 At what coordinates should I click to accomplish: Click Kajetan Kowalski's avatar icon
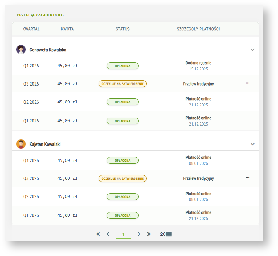pyautogui.click(x=21, y=144)
